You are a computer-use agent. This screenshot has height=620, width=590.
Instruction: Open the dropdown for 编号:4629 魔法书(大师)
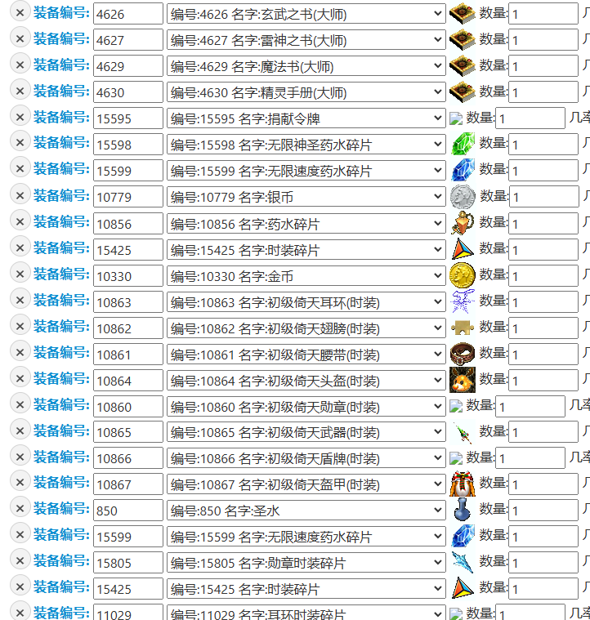(306, 66)
